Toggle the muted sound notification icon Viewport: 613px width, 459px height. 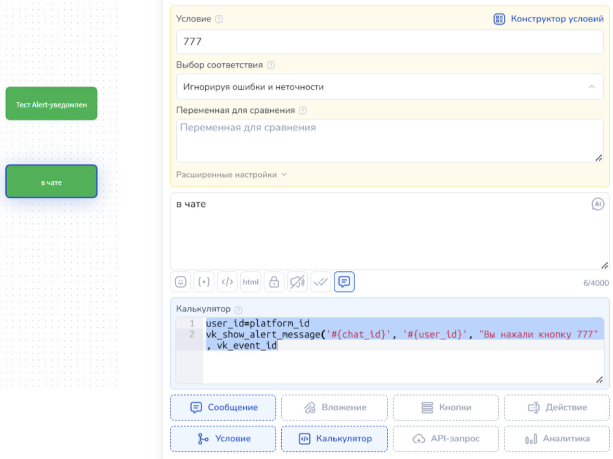point(297,282)
